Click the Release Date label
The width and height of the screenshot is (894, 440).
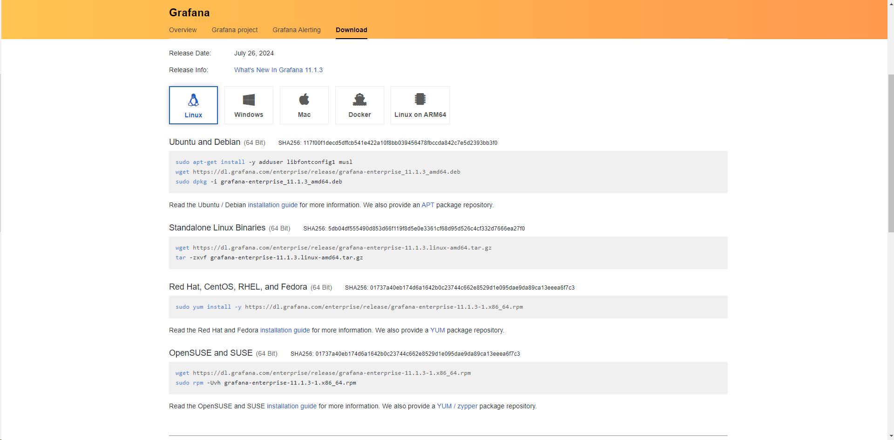point(190,53)
